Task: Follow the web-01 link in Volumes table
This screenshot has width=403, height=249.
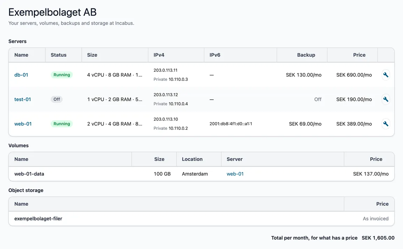Action: click(x=235, y=174)
